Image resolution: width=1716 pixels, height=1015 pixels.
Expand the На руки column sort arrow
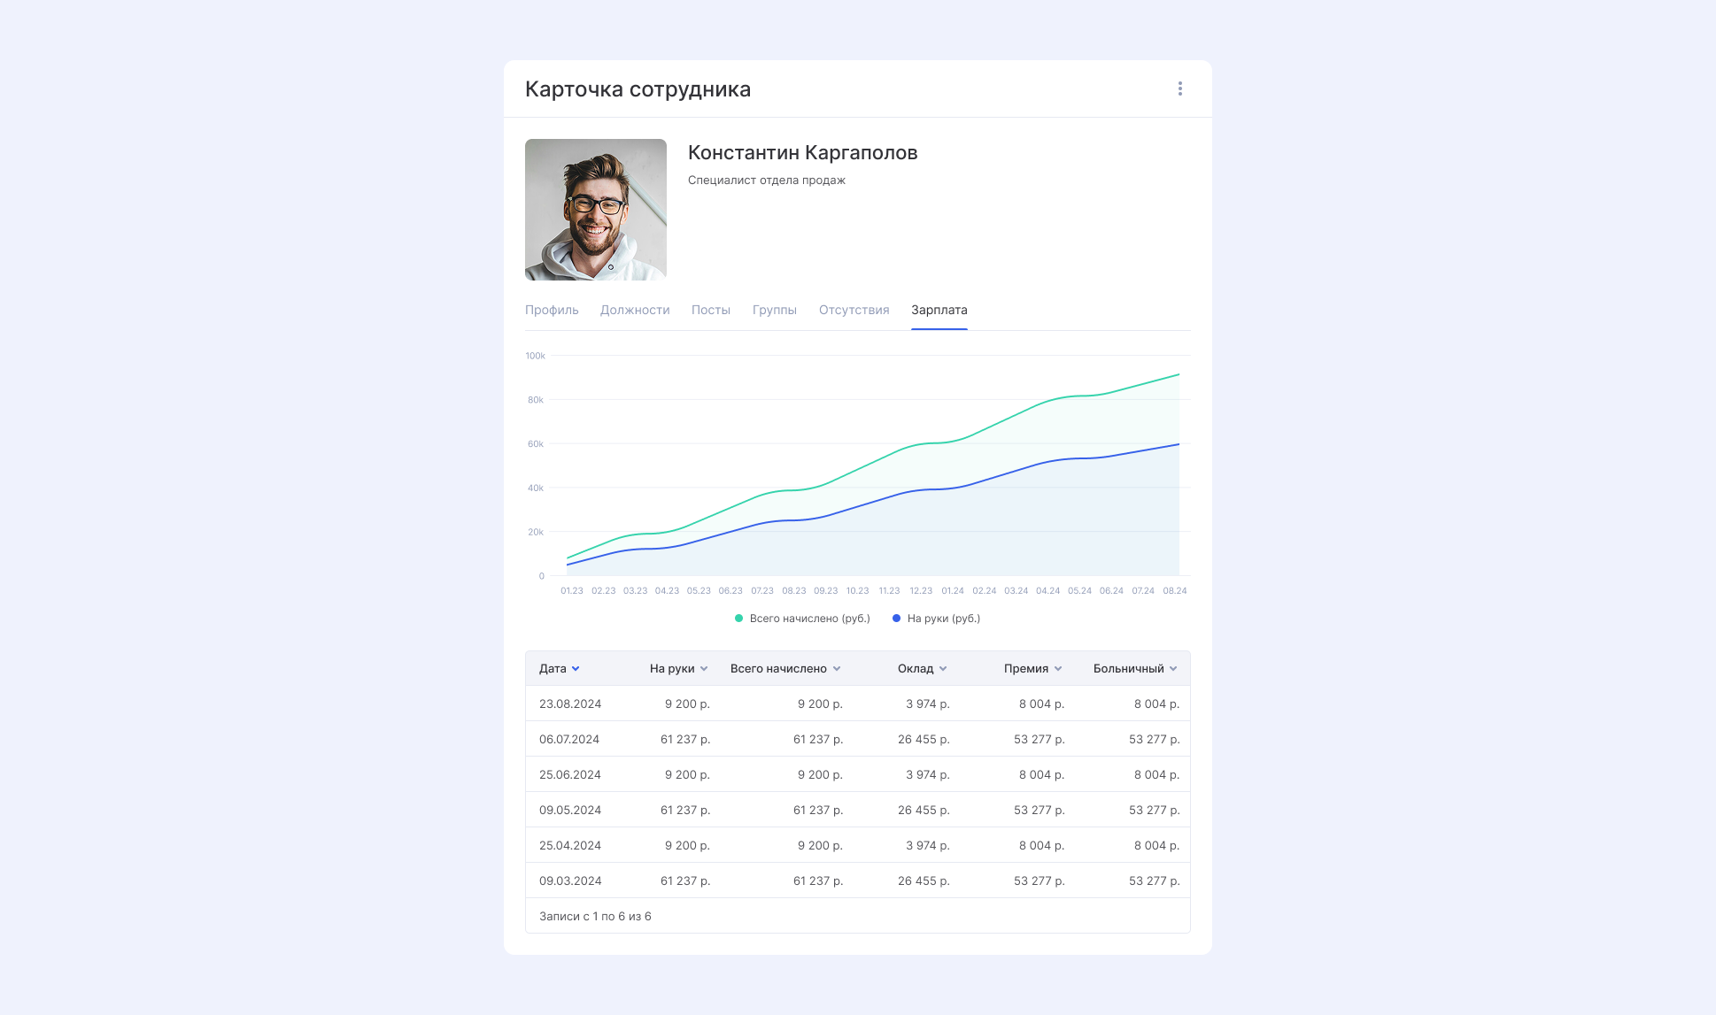tap(704, 669)
